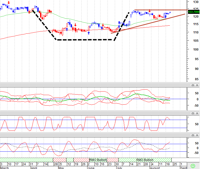Click the 90 price axis value
Screen dimensions: 200x169
point(197,69)
